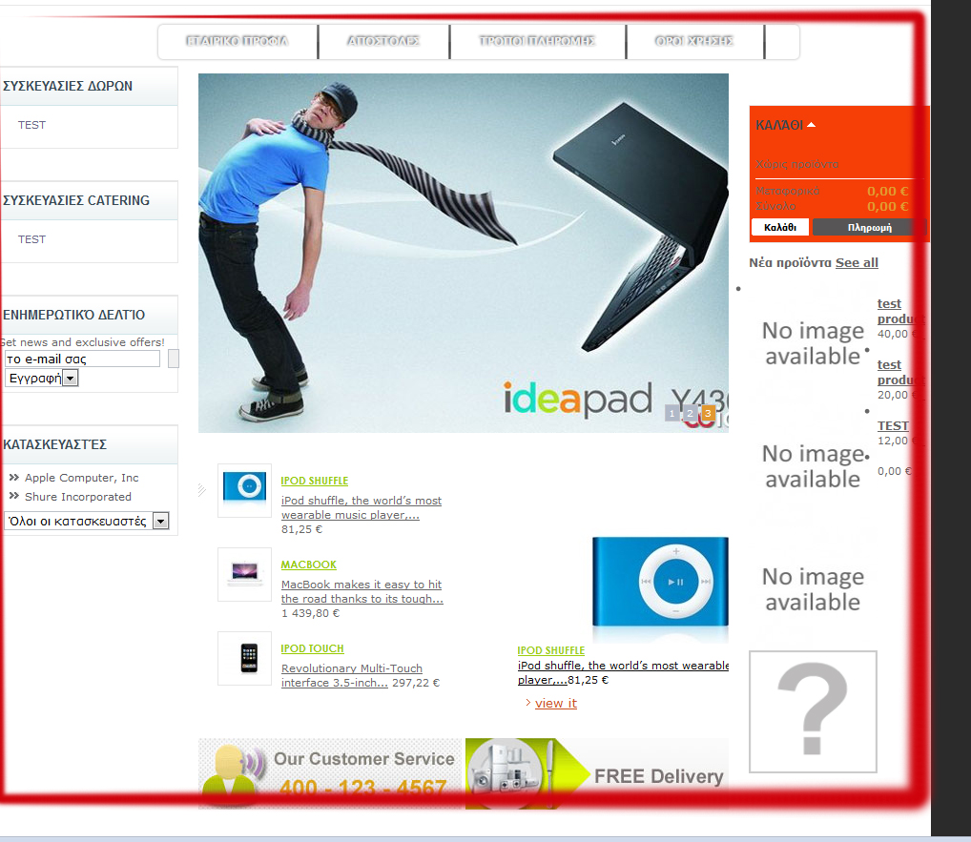Open the 'MacBook makes it easy' description link
Screen dimensions: 971x842
(x=362, y=592)
